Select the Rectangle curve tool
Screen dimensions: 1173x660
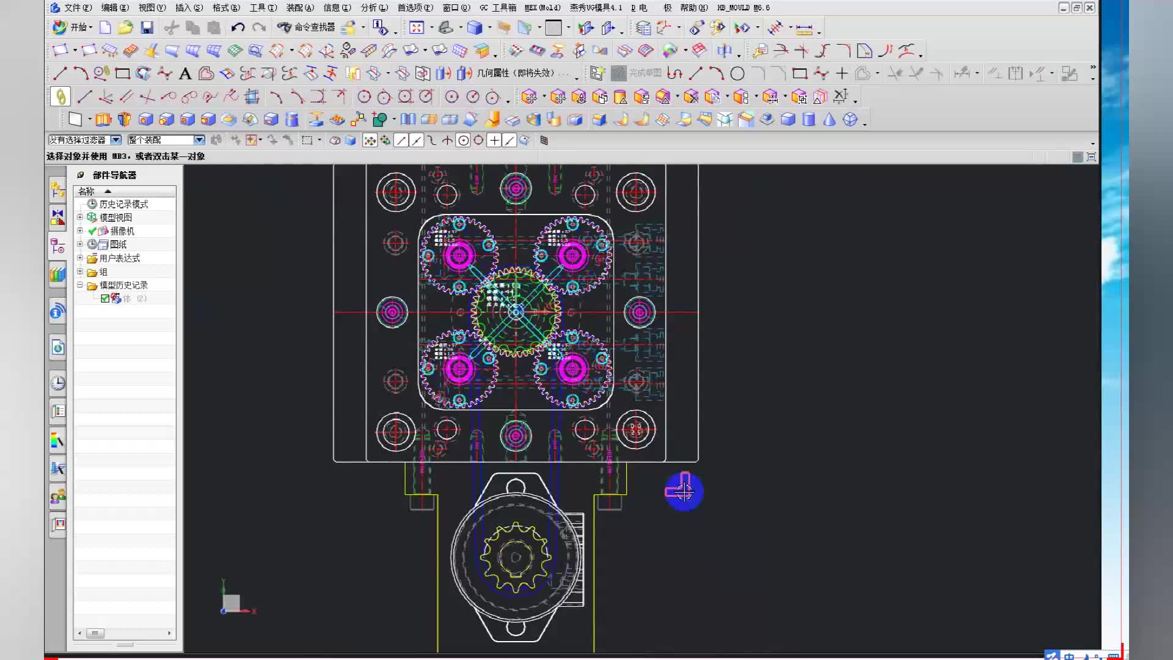click(x=122, y=74)
